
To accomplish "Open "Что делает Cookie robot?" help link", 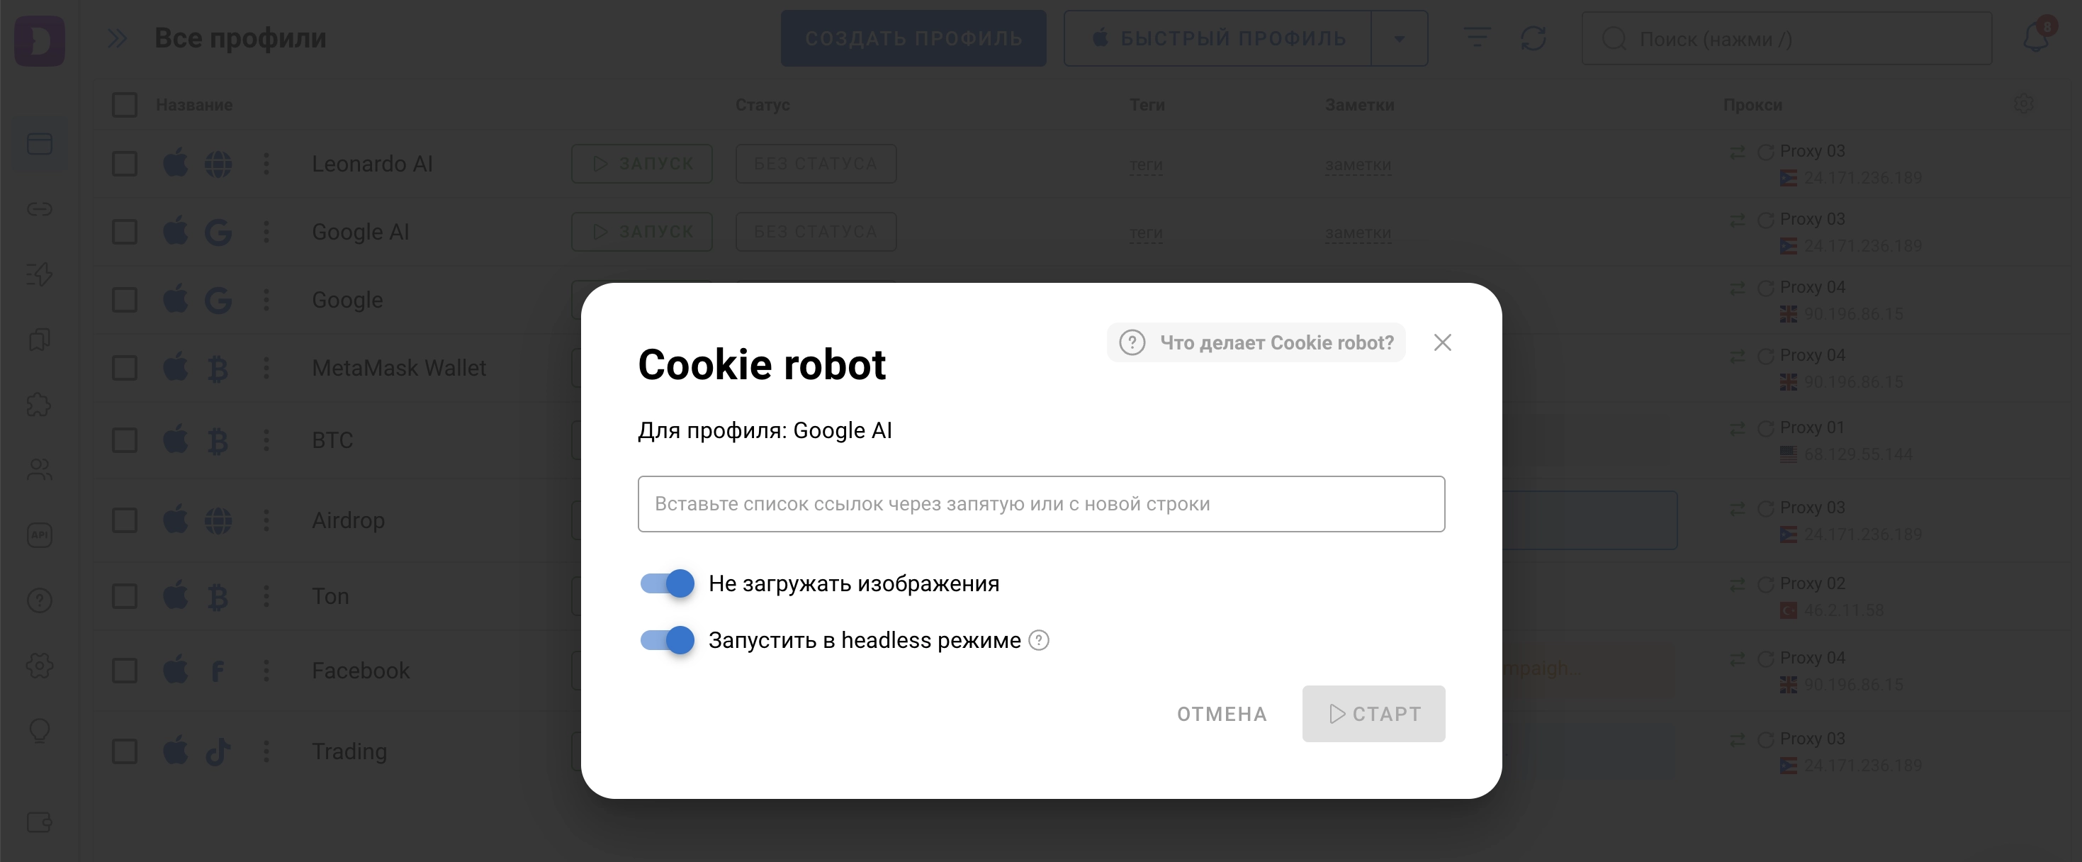I will click(x=1256, y=343).
